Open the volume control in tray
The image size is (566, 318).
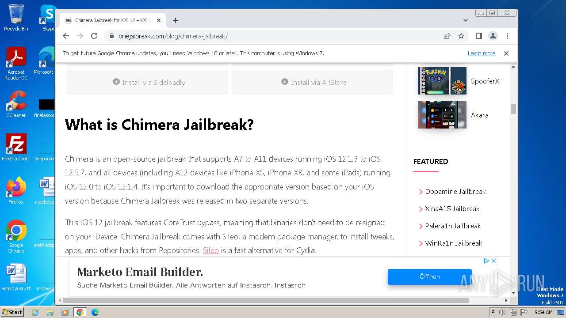tap(503, 312)
